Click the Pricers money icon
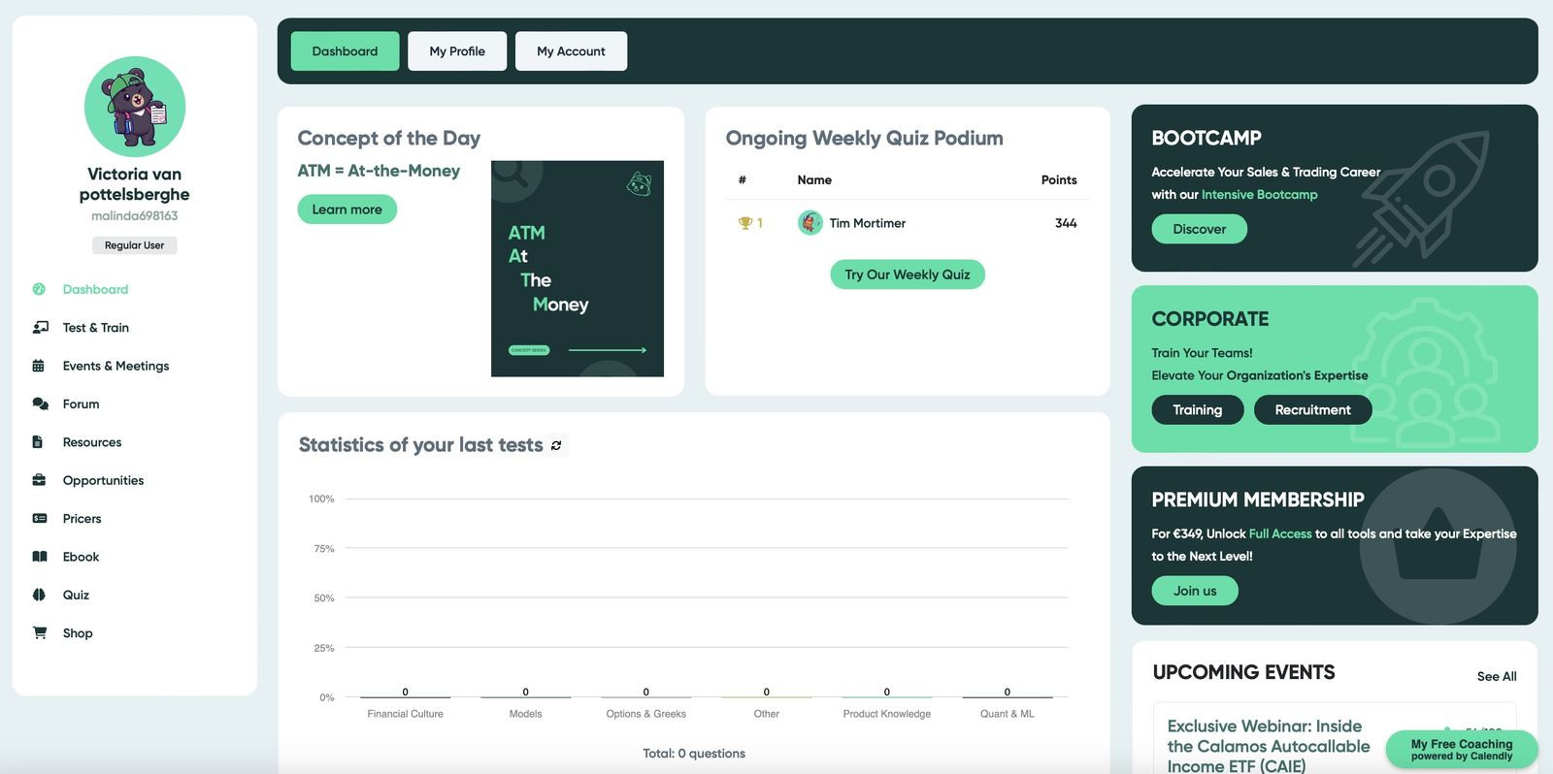This screenshot has width=1553, height=774. click(x=40, y=518)
